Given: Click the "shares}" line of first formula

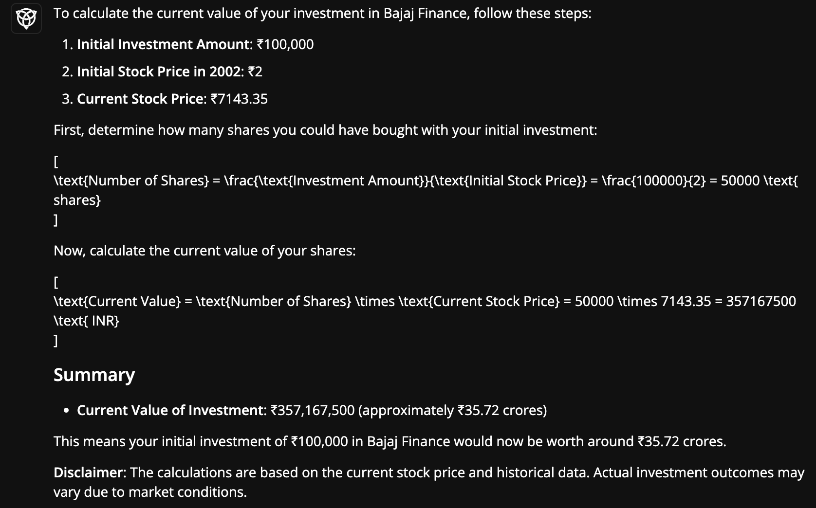Looking at the screenshot, I should [x=77, y=200].
